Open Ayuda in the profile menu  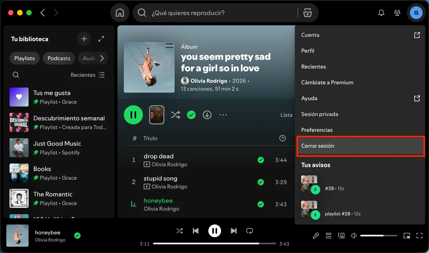(360, 98)
